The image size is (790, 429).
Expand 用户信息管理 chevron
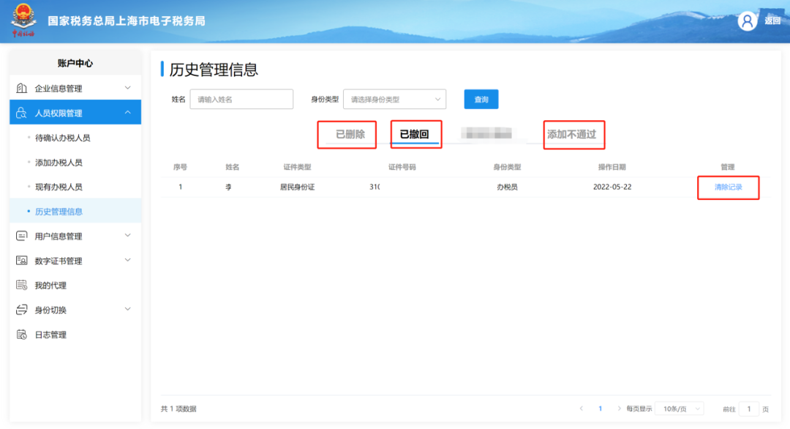coord(127,236)
